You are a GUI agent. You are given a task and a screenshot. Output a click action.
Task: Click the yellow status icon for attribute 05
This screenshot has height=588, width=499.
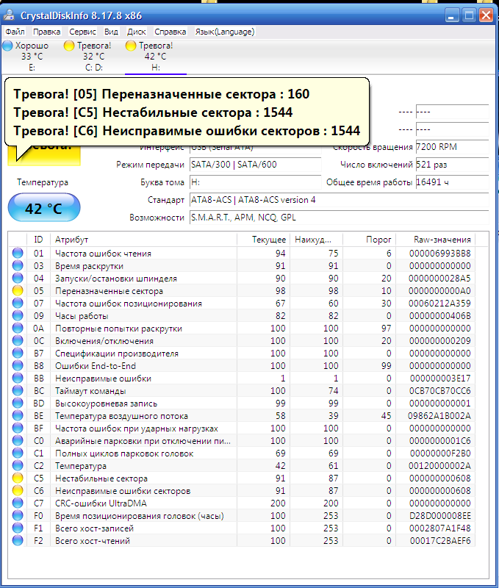click(x=18, y=290)
